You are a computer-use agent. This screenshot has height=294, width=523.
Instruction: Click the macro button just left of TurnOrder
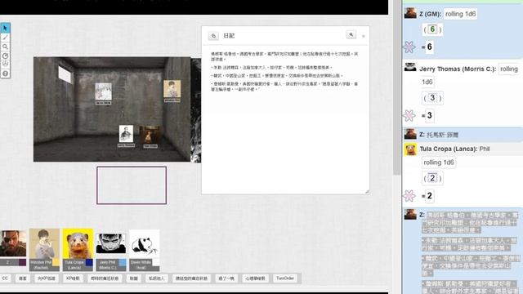(x=255, y=278)
